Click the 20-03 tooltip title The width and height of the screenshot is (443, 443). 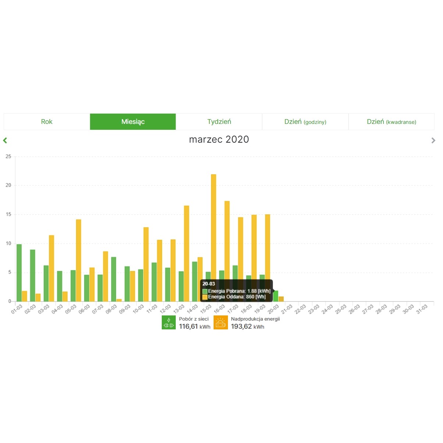coord(208,284)
